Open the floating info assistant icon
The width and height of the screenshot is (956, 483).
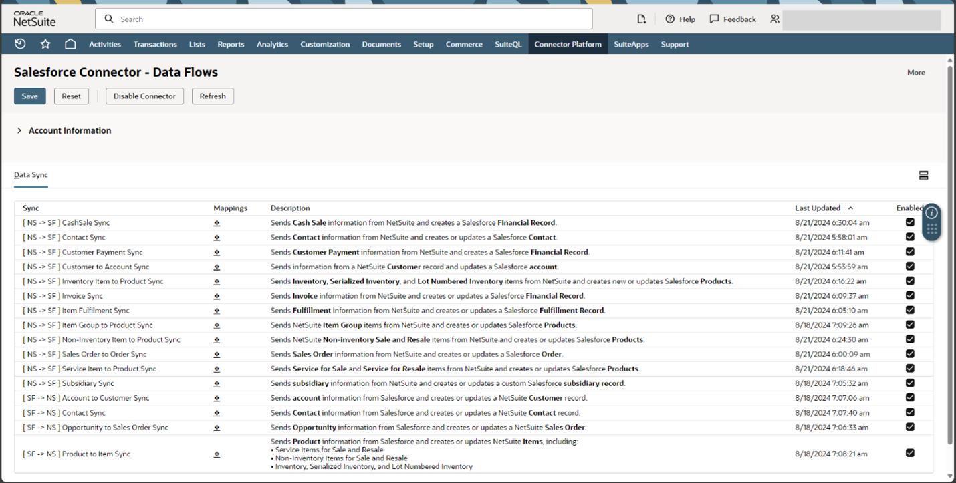tap(931, 213)
